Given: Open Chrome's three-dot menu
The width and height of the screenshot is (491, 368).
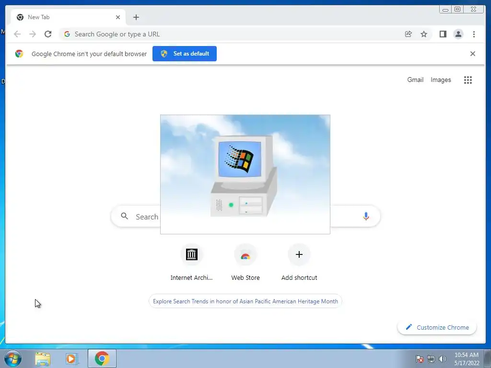Looking at the screenshot, I should click(x=474, y=34).
